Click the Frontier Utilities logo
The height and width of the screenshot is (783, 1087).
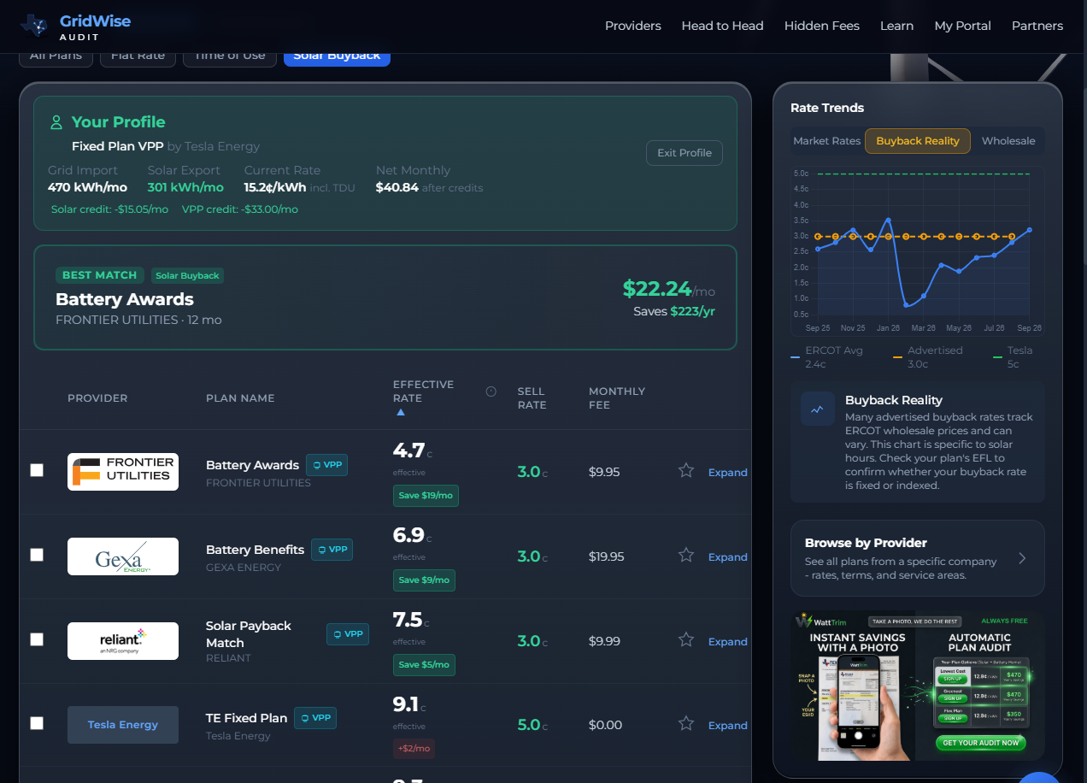pos(123,472)
